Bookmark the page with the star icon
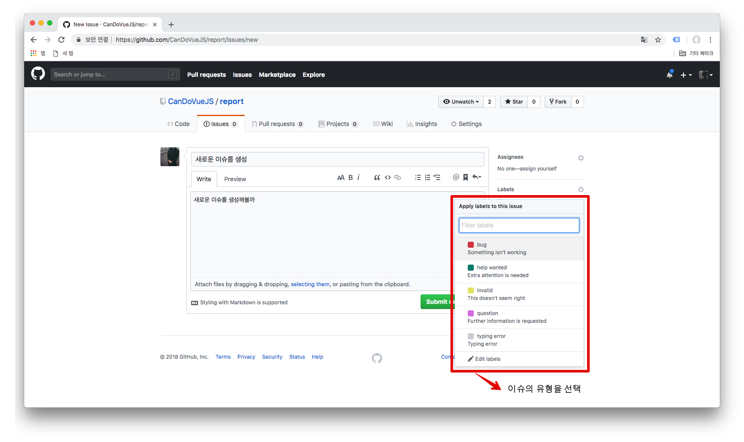The height and width of the screenshot is (442, 744). (x=658, y=40)
